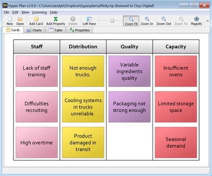The width and height of the screenshot is (212, 176).
Task: Open the File menu
Action: click(6, 13)
